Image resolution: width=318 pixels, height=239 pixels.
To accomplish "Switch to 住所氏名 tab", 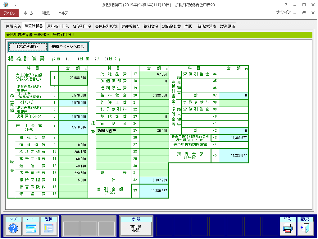I will (13, 26).
